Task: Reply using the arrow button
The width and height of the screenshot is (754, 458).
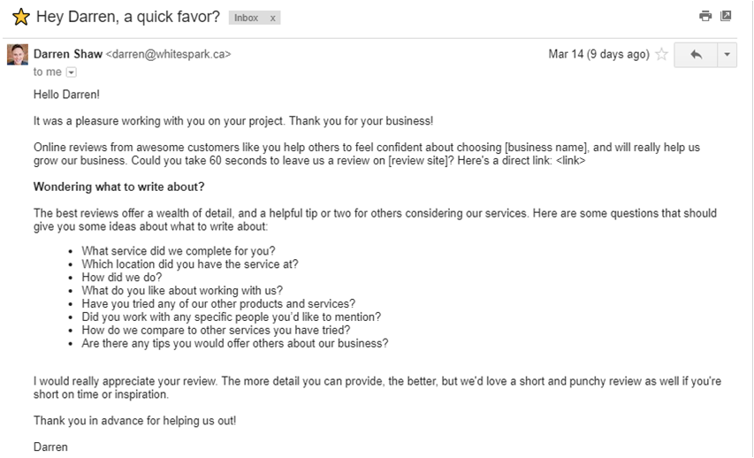Action: 696,55
